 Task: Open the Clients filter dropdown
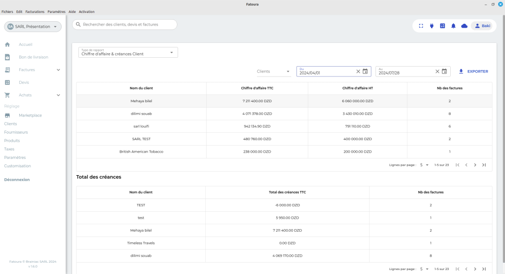274,72
